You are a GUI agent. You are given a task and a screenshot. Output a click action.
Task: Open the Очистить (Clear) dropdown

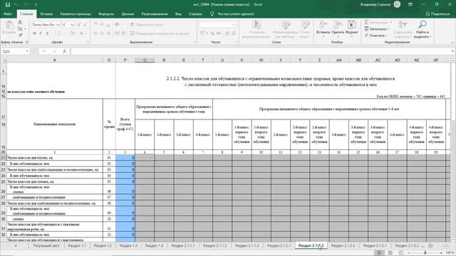point(375,36)
